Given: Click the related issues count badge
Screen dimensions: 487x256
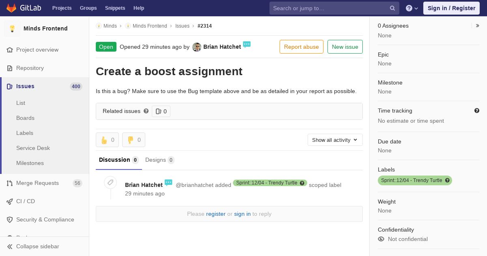Looking at the screenshot, I should click(161, 111).
